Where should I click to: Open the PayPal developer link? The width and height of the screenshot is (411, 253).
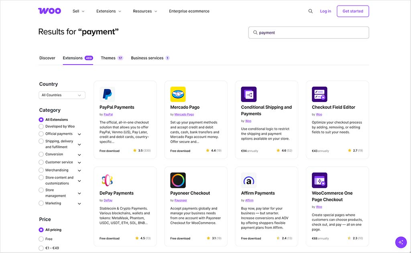click(x=108, y=114)
